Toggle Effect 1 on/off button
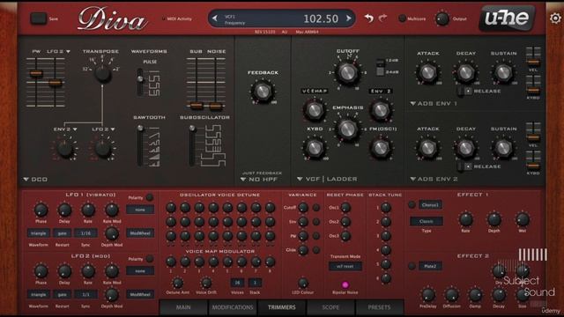The image size is (564, 317). point(412,205)
